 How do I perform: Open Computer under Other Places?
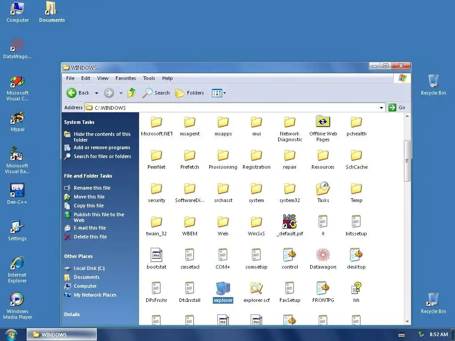[81, 286]
